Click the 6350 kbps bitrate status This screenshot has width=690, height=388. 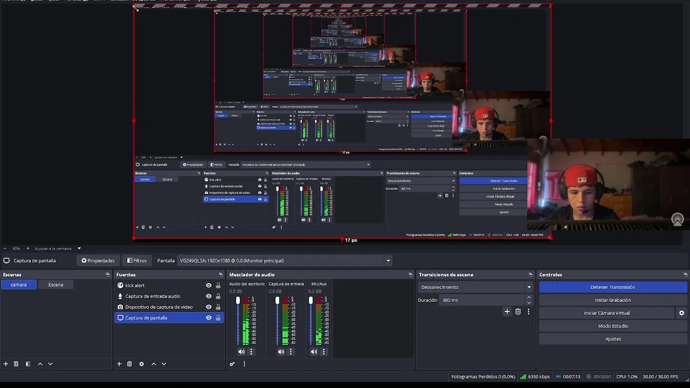(535, 377)
